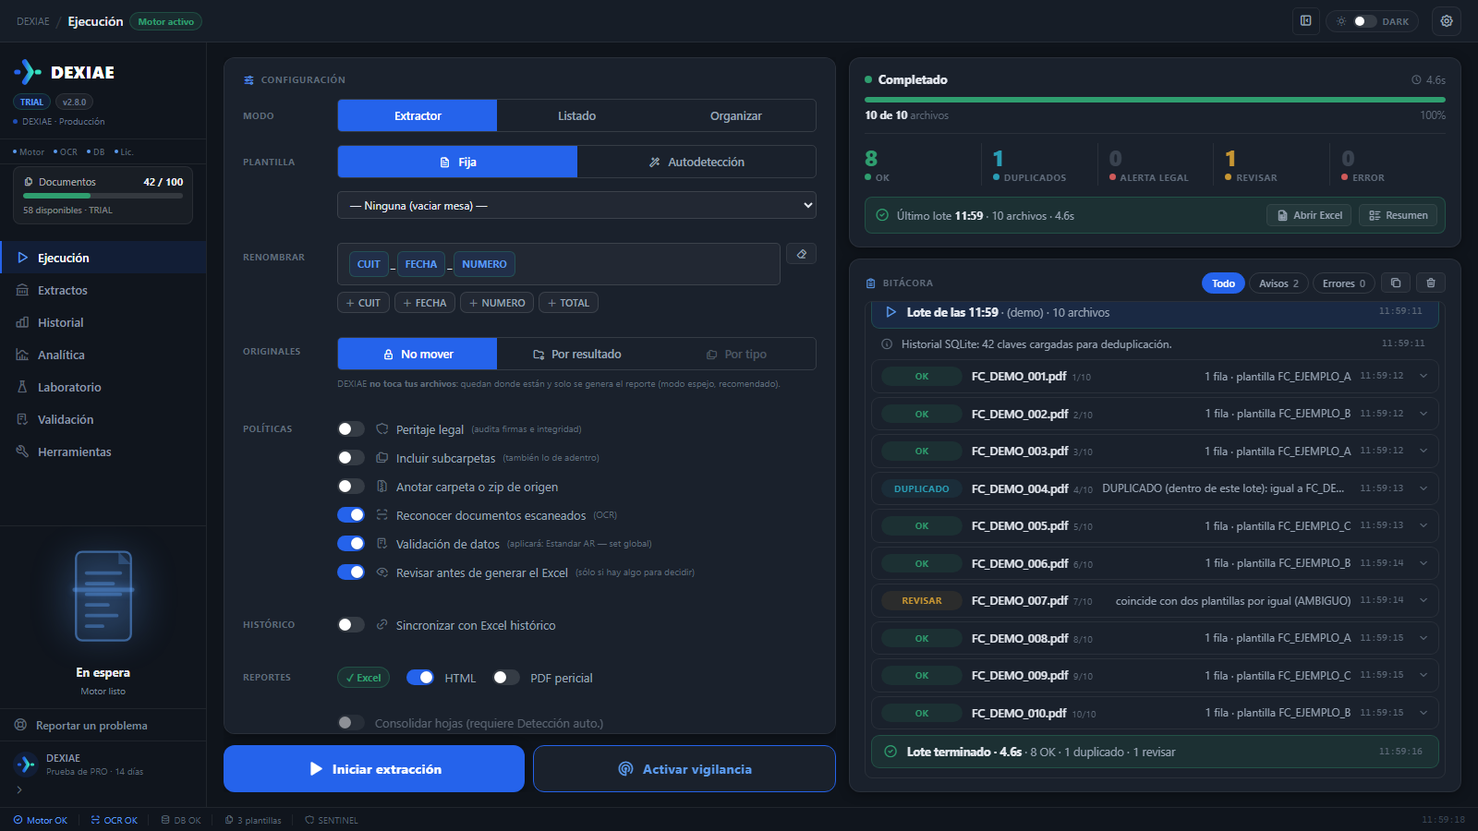Disable Validación de datos toggle
The image size is (1478, 831).
(x=351, y=544)
